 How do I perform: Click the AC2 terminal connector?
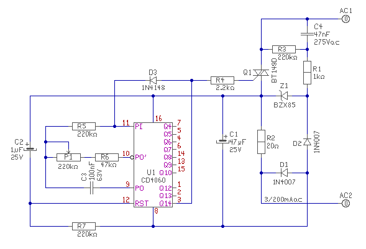pyautogui.click(x=345, y=204)
